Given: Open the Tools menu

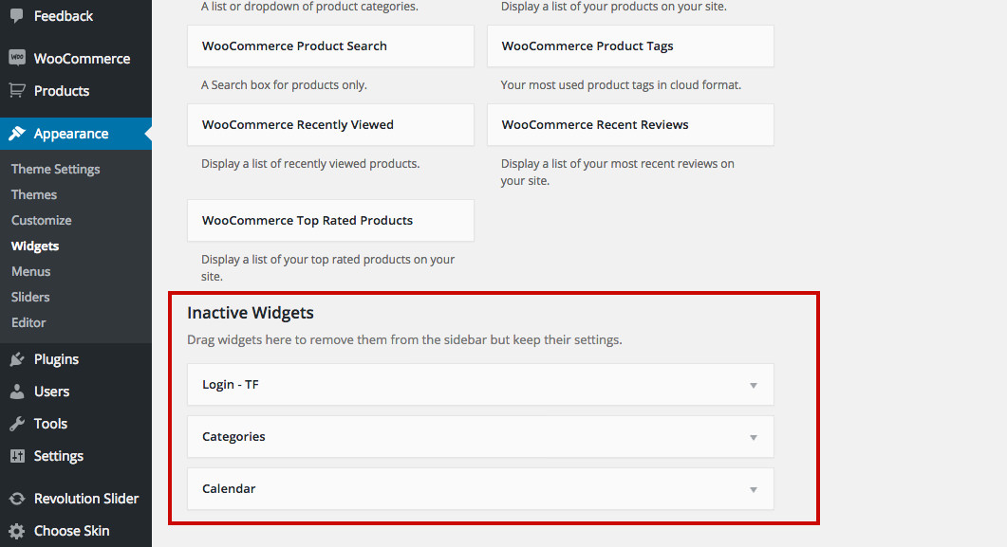Looking at the screenshot, I should pos(76,423).
